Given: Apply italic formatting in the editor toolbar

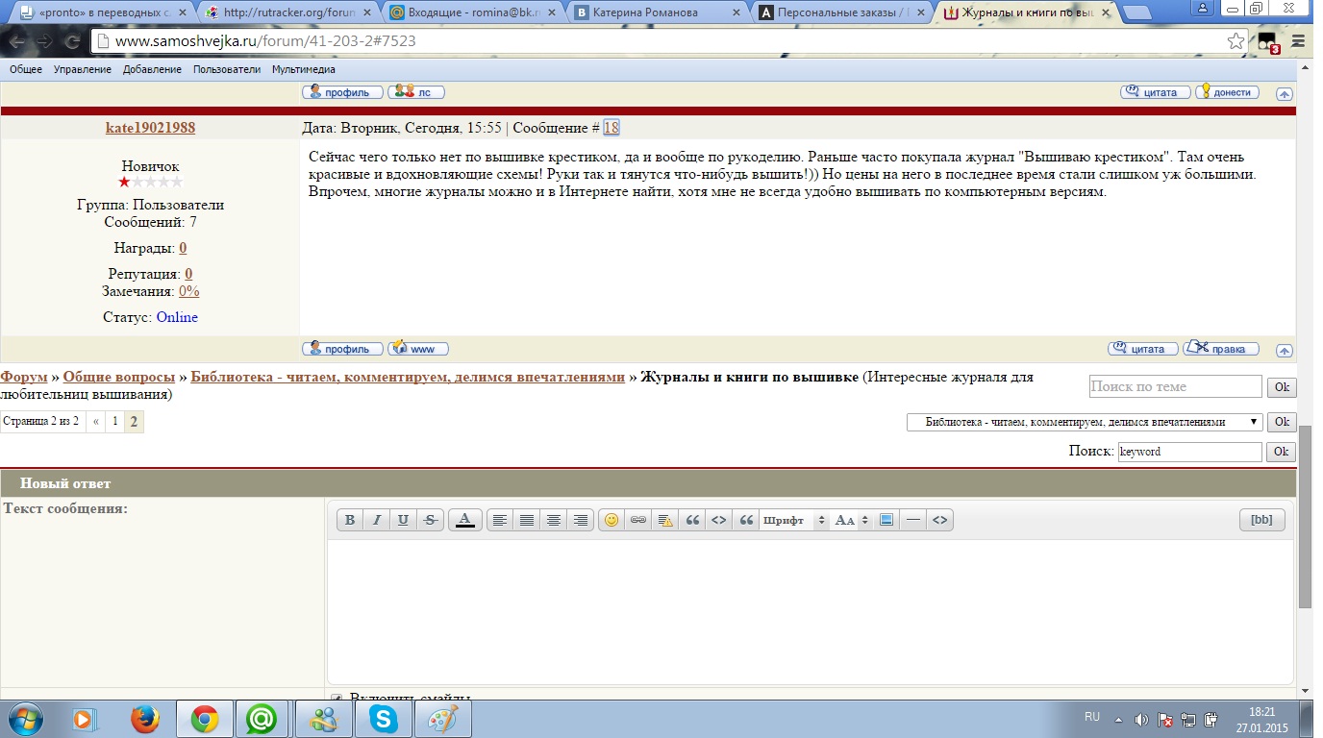Looking at the screenshot, I should pos(377,520).
